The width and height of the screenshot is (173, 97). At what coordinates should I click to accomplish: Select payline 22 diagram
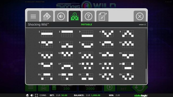pos(67,77)
